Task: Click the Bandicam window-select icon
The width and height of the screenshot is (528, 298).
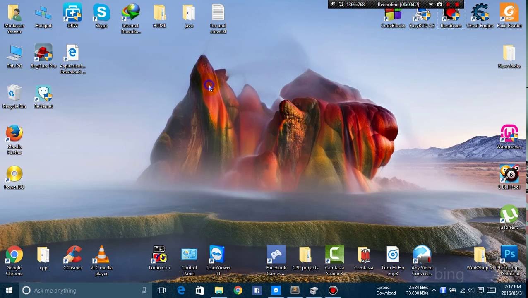Action: 333,5
